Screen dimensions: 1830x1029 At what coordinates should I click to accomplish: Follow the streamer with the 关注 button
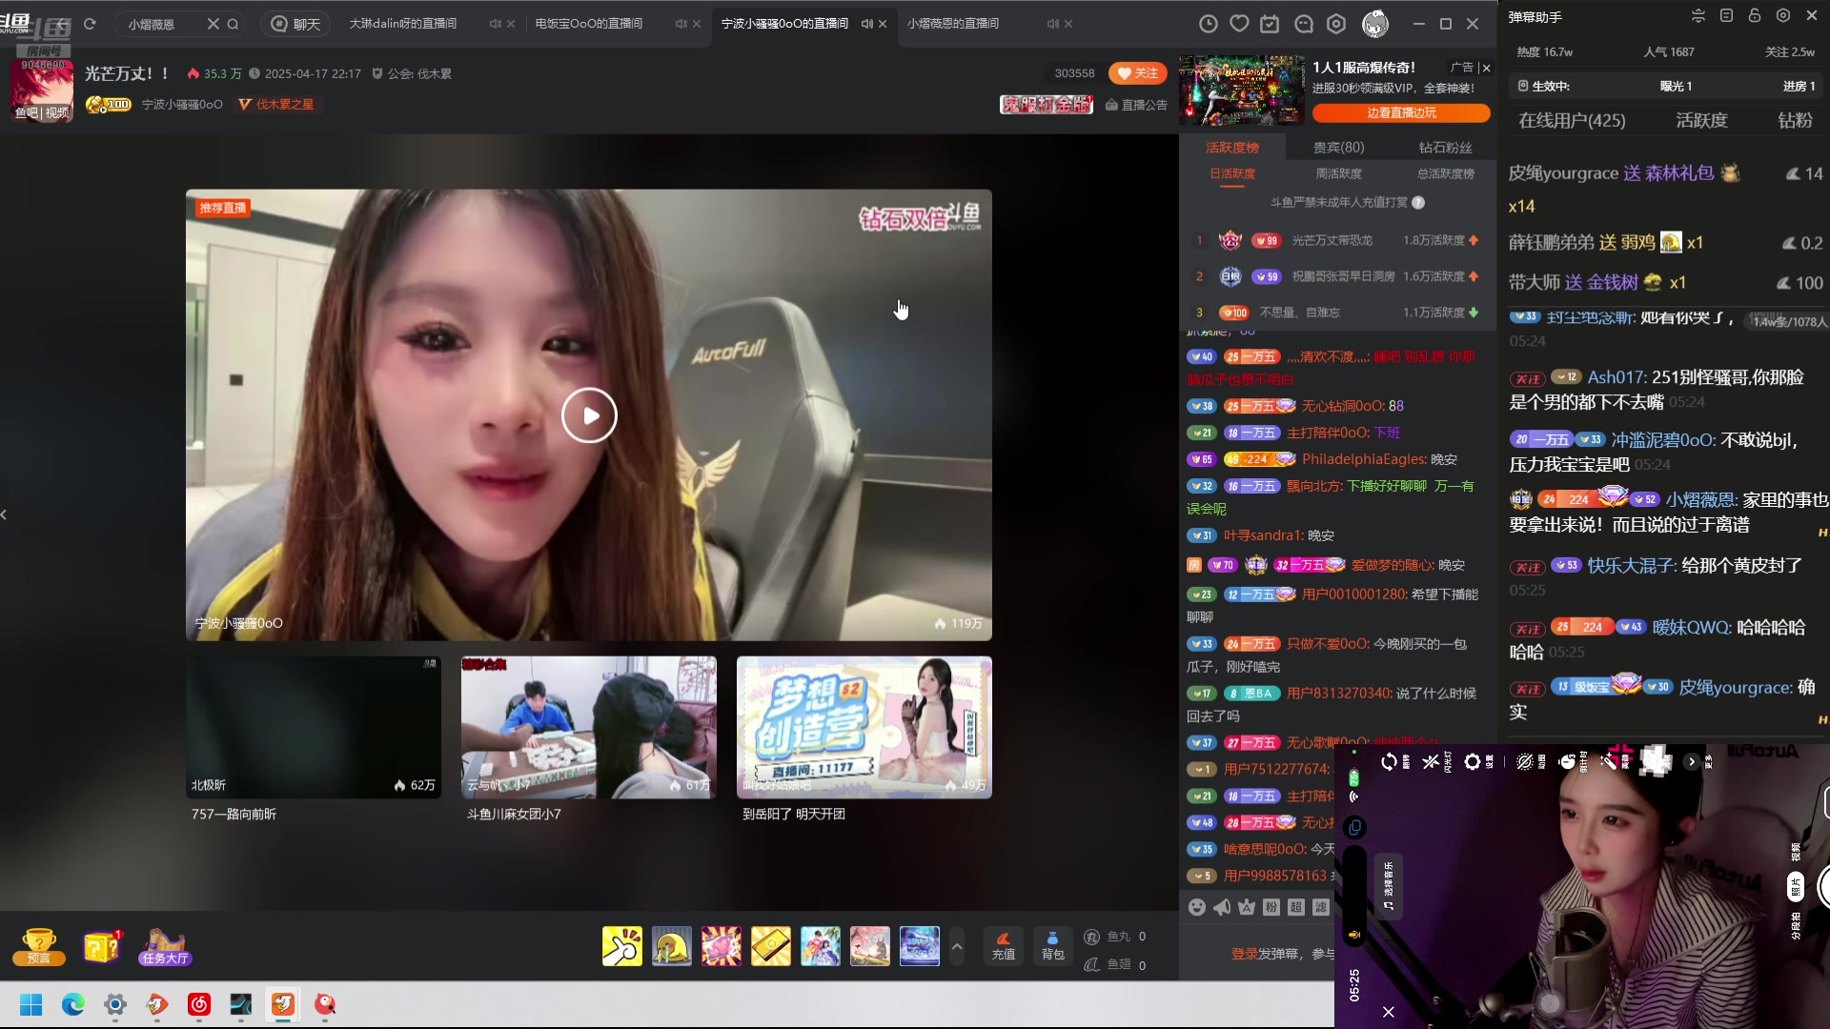point(1138,73)
